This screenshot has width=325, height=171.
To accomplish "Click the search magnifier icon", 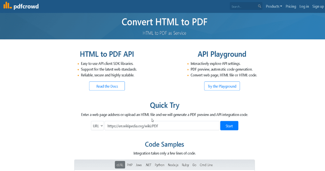I will click(x=259, y=6).
